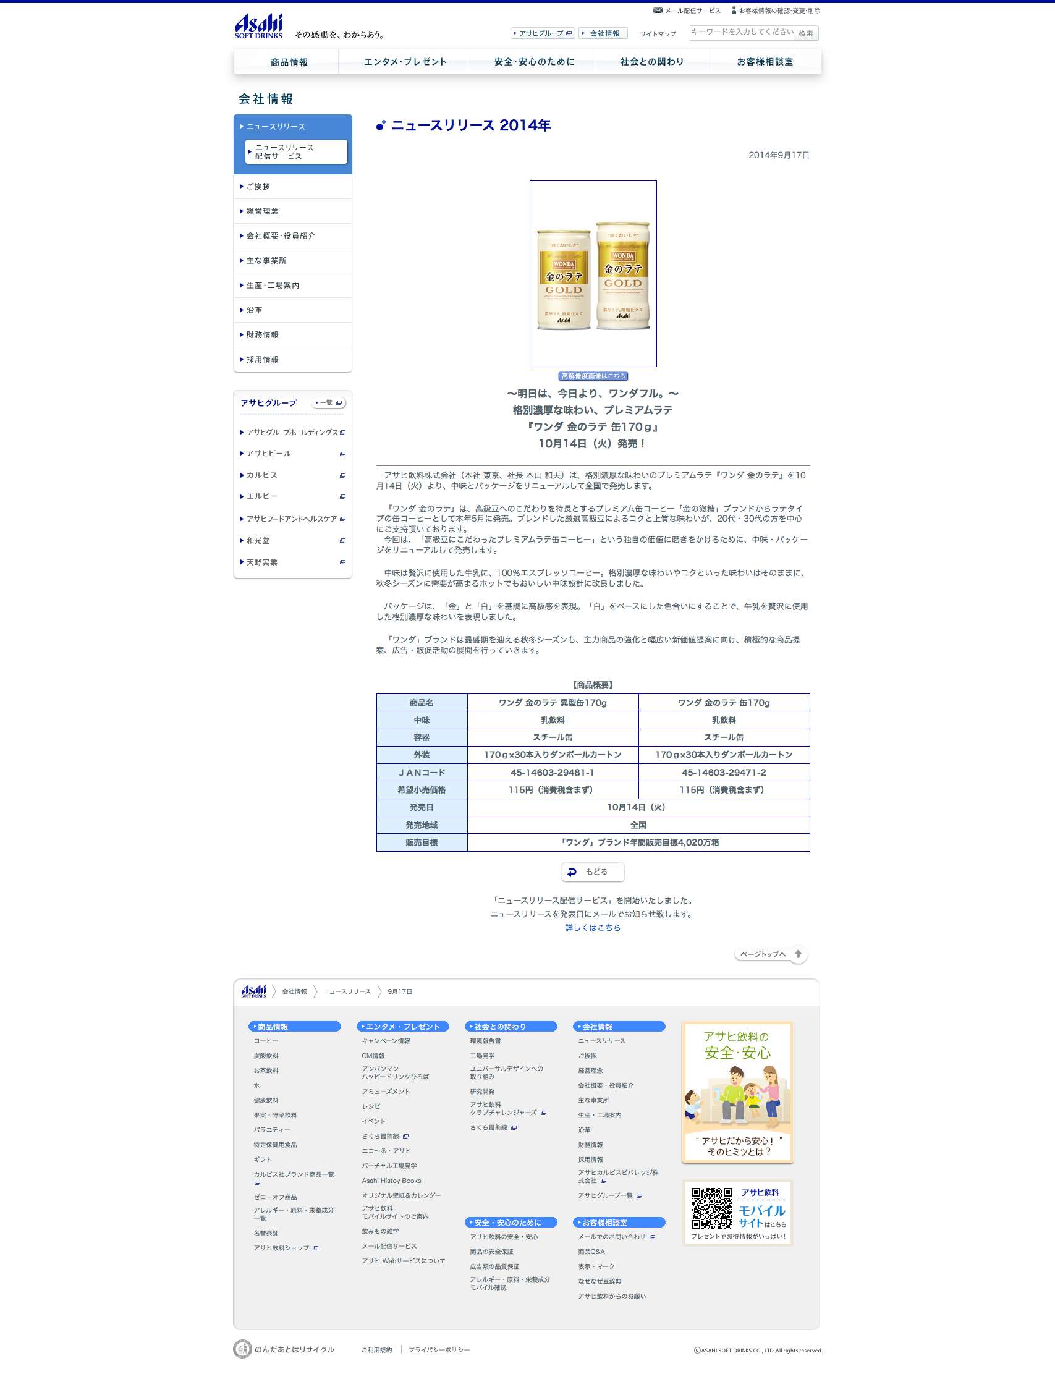Open コーヒー link in footer
1055x1374 pixels.
coord(266,1041)
